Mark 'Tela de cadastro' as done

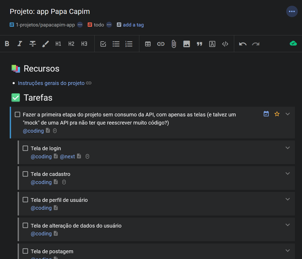tap(25, 174)
